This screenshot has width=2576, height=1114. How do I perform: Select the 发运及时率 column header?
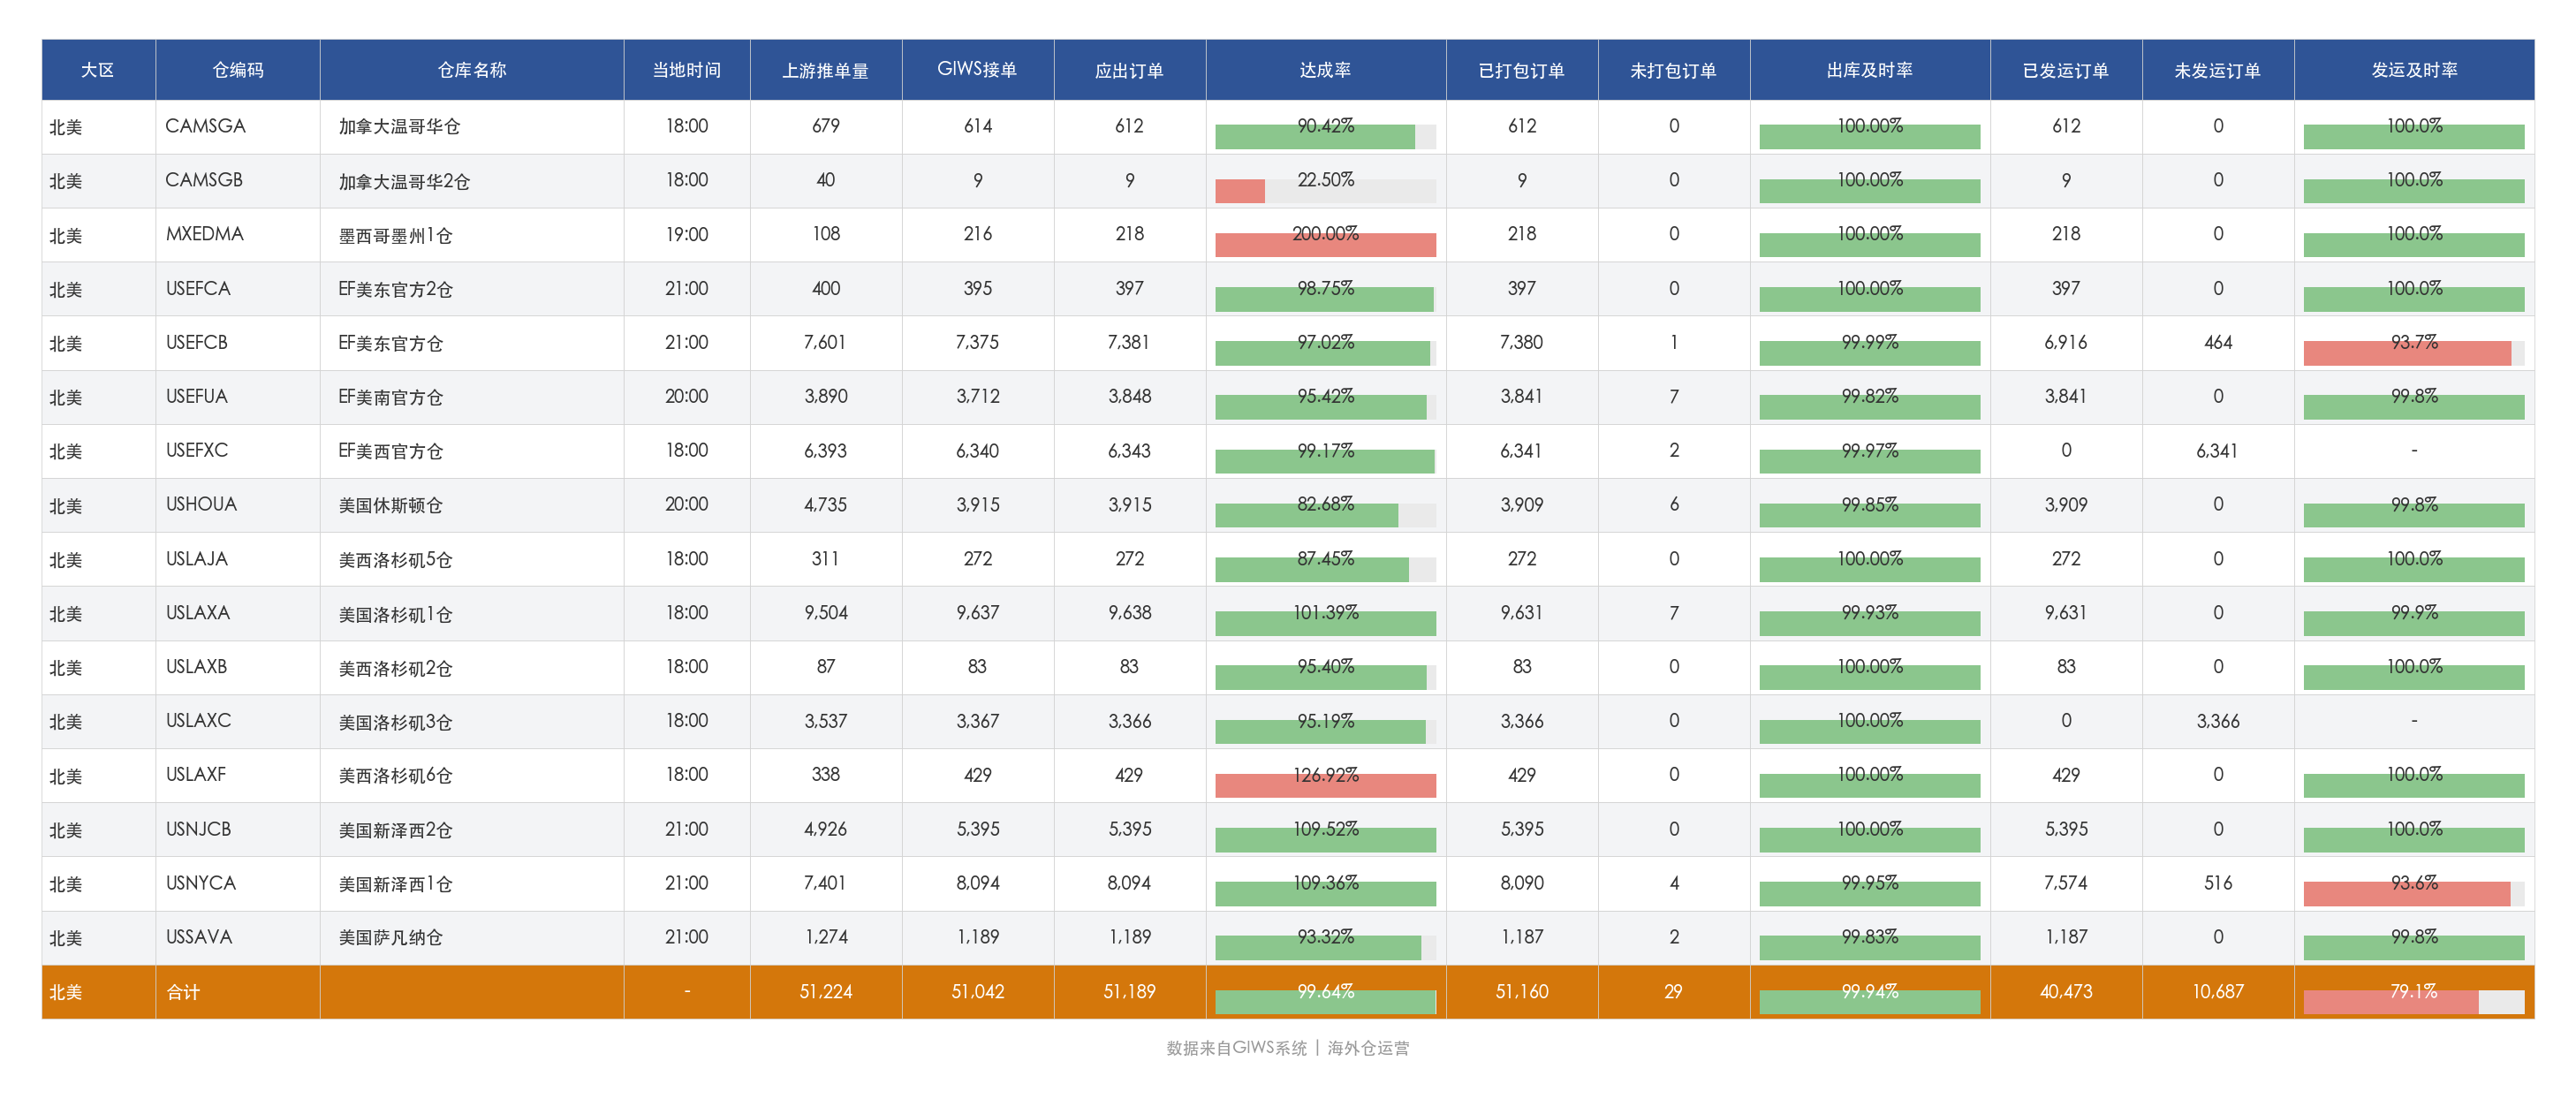click(2414, 70)
